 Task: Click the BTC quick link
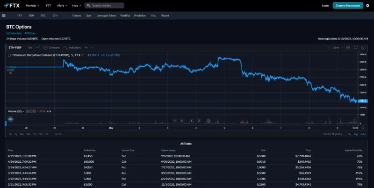[43, 15]
